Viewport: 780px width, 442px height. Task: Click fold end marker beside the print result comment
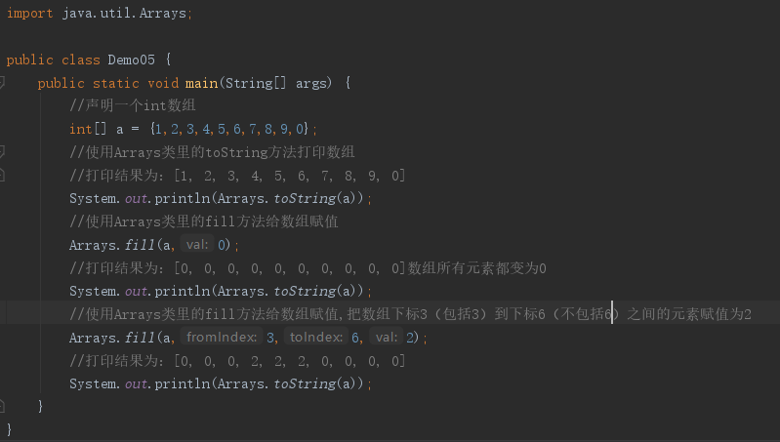[3, 176]
